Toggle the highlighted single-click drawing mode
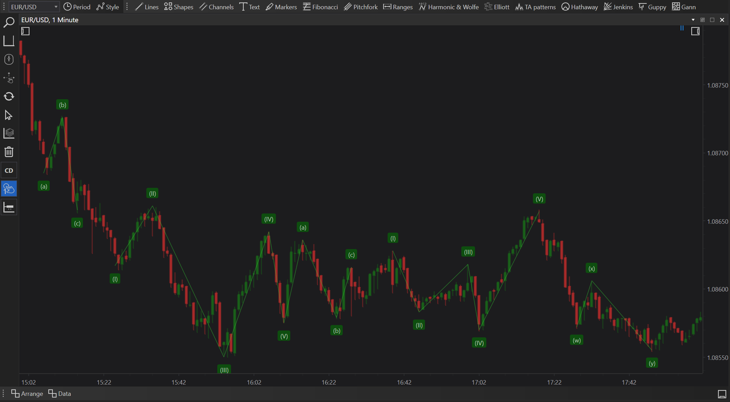The width and height of the screenshot is (730, 402). coord(9,189)
